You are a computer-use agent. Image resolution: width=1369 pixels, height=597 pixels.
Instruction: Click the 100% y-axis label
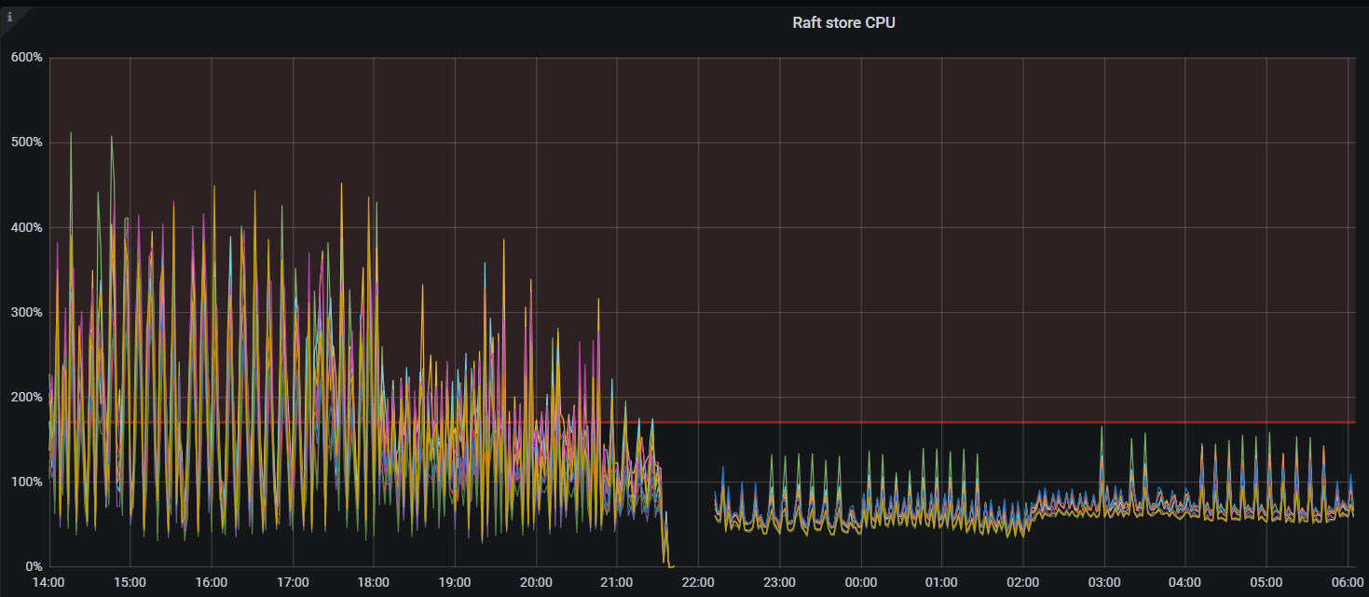tap(26, 482)
